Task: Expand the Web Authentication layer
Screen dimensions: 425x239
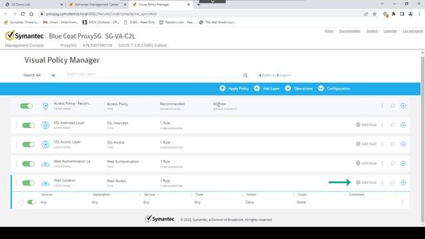Action: pyautogui.click(x=403, y=163)
